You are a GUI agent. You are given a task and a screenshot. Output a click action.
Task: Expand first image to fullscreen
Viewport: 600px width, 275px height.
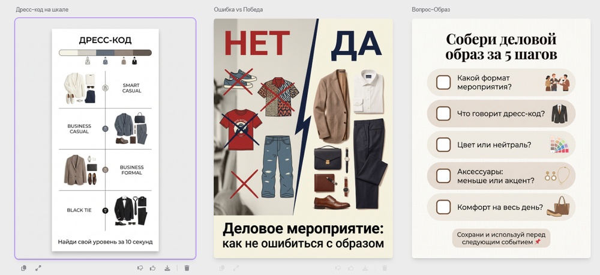[x=38, y=268]
